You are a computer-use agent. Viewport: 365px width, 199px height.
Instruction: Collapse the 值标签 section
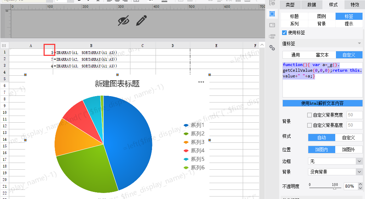359,43
